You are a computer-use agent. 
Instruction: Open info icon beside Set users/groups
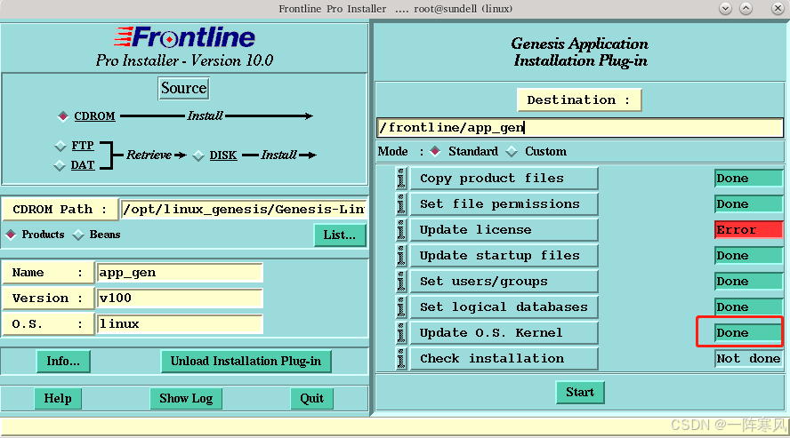[x=401, y=281]
